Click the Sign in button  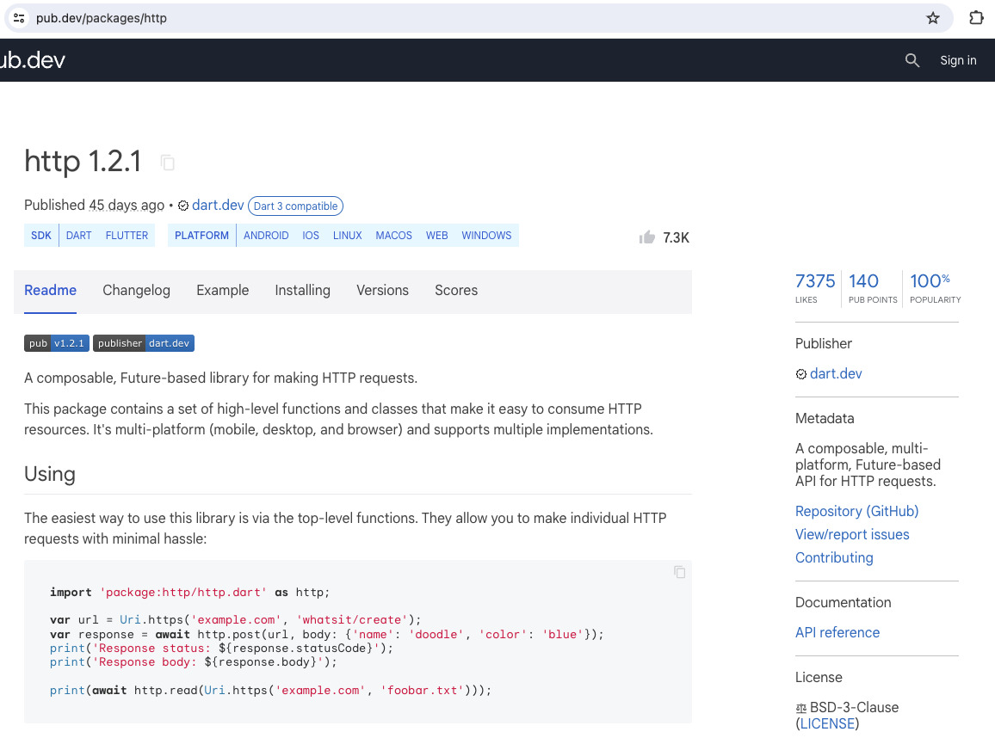pos(958,60)
